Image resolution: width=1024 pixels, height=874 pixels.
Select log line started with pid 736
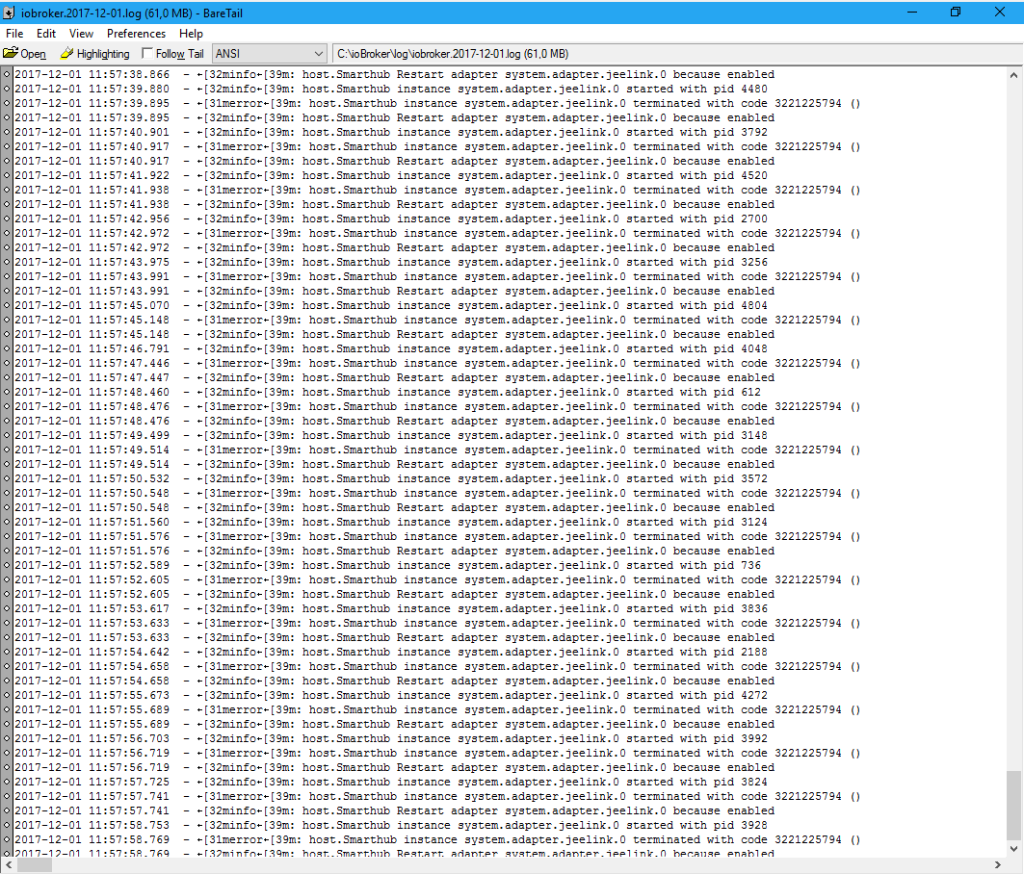click(387, 565)
